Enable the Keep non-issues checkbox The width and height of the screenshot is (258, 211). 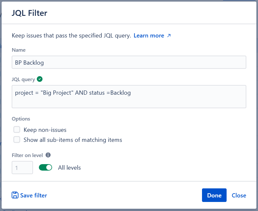point(17,130)
